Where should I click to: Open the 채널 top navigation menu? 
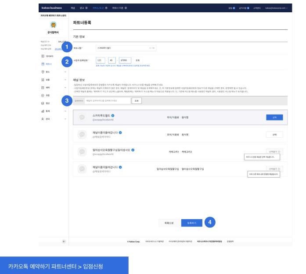73,8
